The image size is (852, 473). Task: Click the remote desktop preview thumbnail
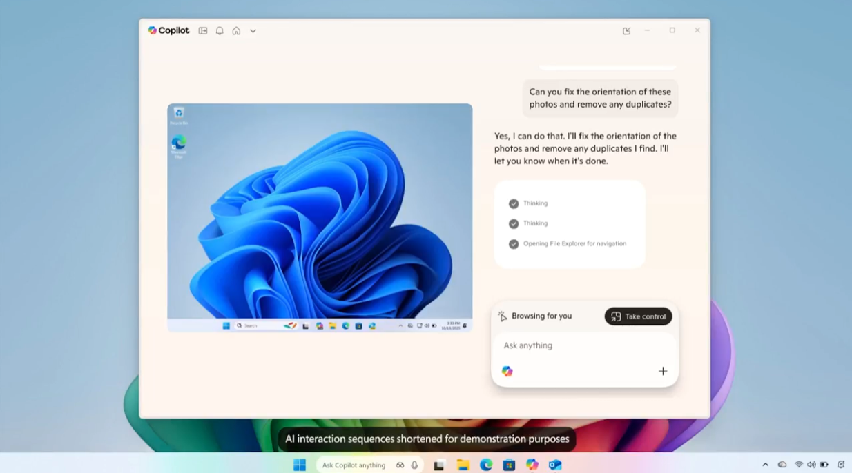320,218
